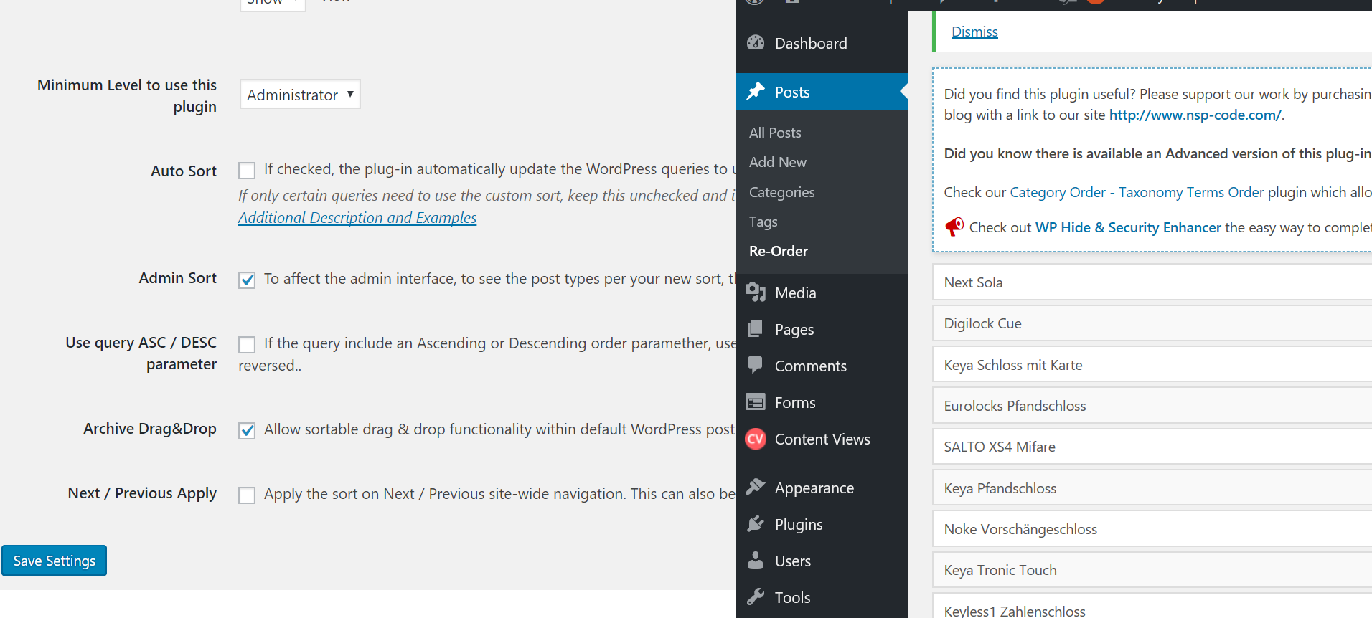Click the Dismiss link

point(974,32)
